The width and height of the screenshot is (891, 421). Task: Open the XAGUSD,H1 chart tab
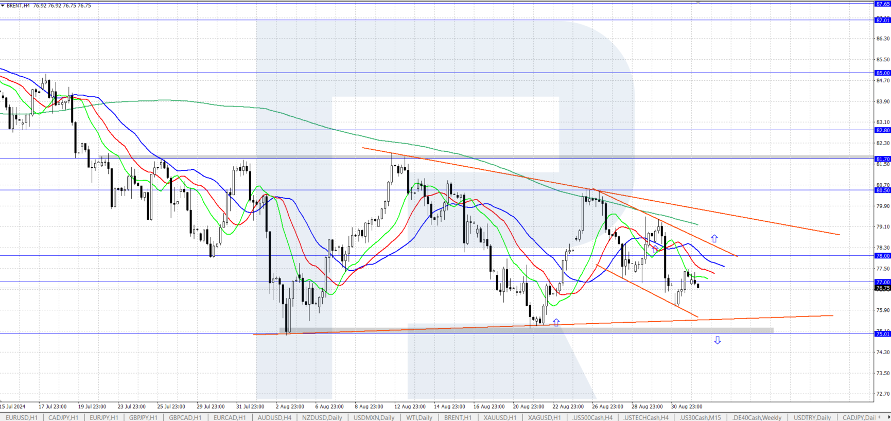coord(545,417)
